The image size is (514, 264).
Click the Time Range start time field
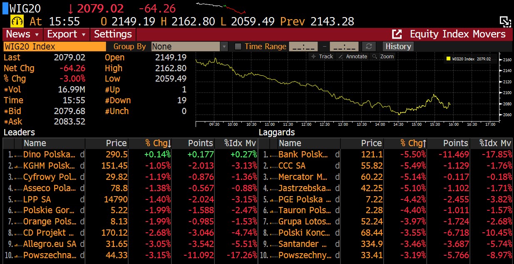tap(303, 47)
